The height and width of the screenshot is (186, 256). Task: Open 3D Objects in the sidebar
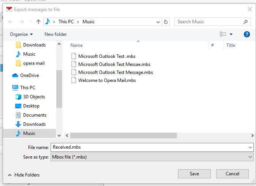30,97
